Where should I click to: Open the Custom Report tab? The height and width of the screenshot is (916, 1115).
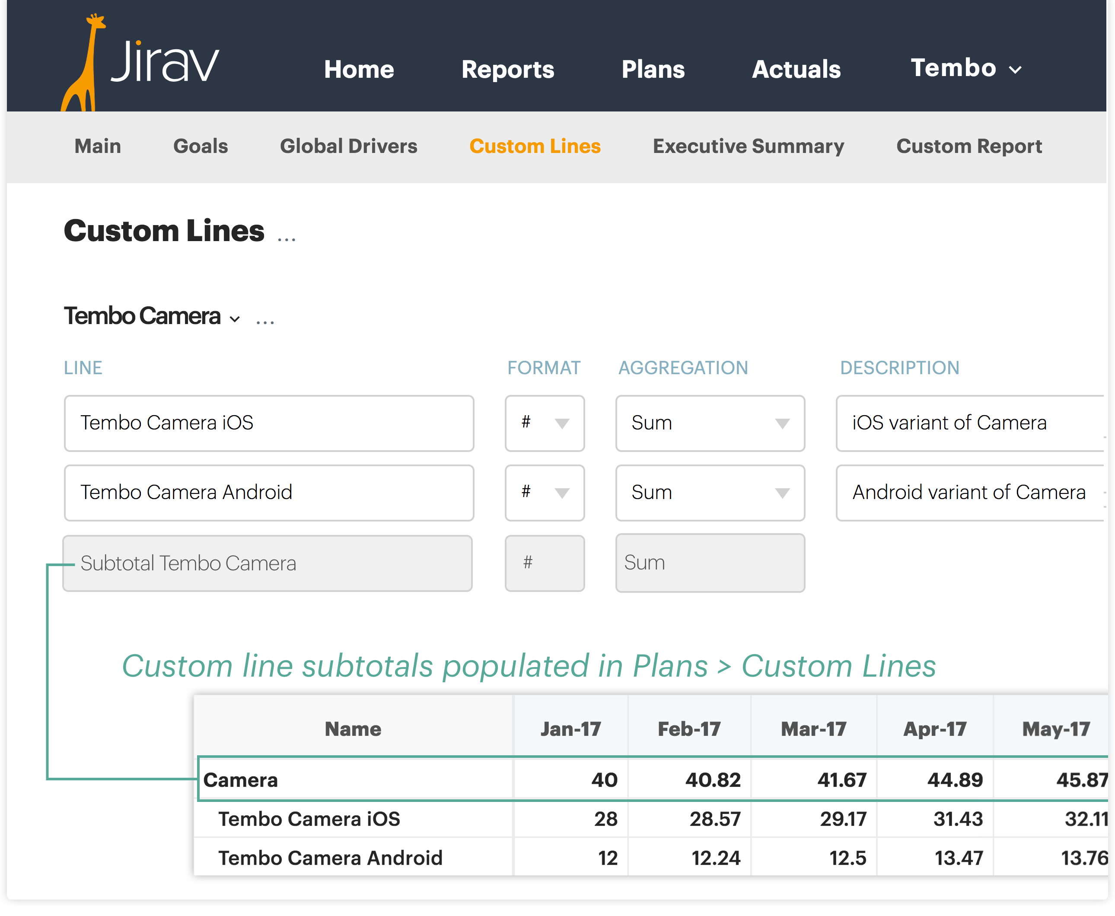click(x=969, y=146)
